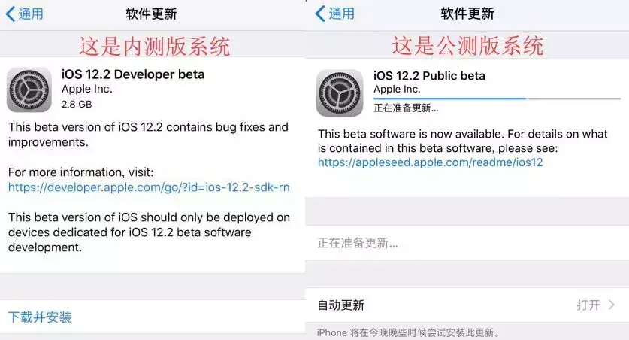Tap the red 这是公测版系统 label

click(467, 46)
